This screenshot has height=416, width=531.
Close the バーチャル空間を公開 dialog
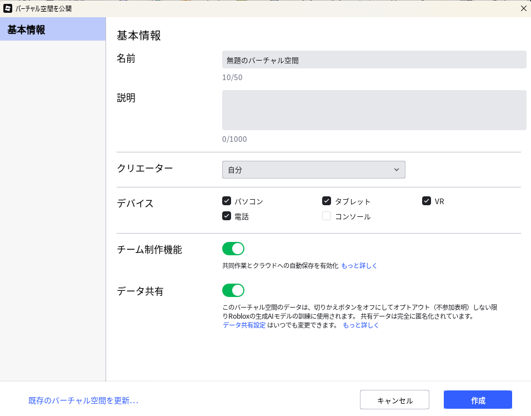(523, 8)
